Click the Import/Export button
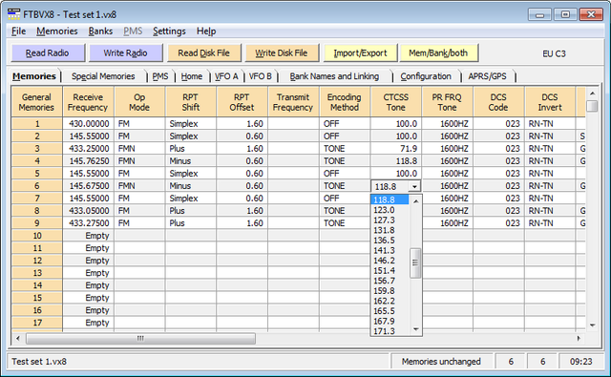The height and width of the screenshot is (377, 611). tap(360, 52)
